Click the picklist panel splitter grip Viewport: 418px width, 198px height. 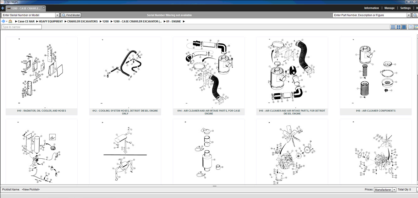[215, 186]
